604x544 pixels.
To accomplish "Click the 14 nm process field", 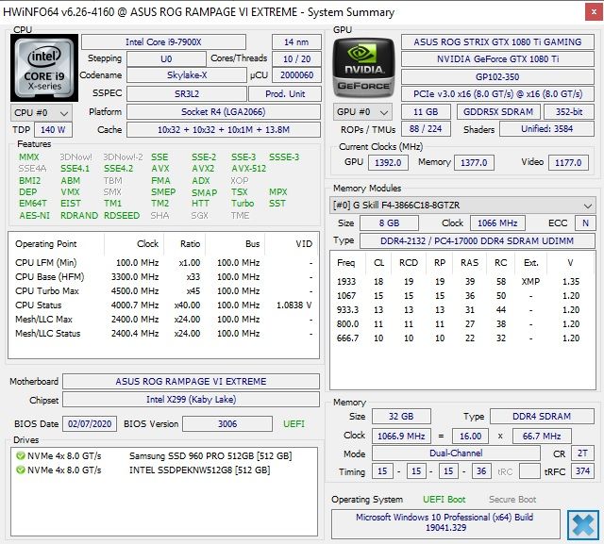I will [296, 41].
